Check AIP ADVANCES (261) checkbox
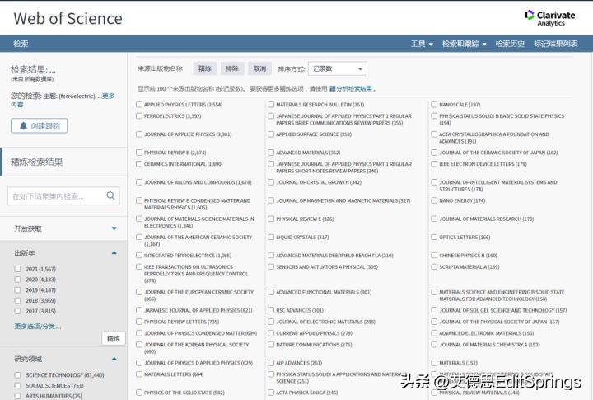The width and height of the screenshot is (593, 400). pyautogui.click(x=271, y=363)
